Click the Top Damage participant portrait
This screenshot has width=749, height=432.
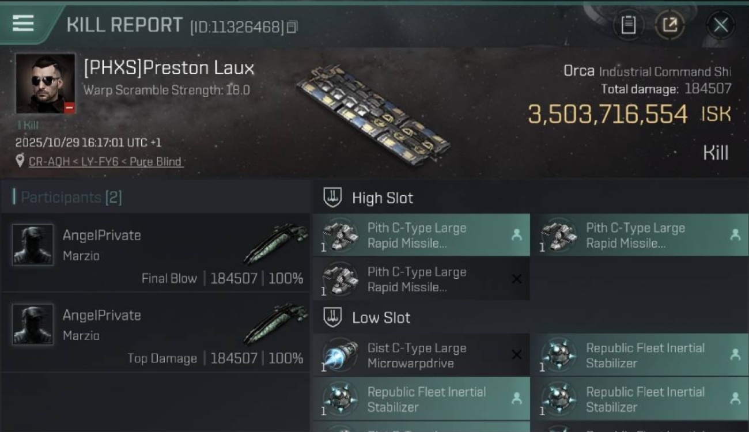tap(33, 325)
